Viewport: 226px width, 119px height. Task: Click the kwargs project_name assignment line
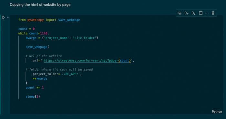tap(62, 38)
